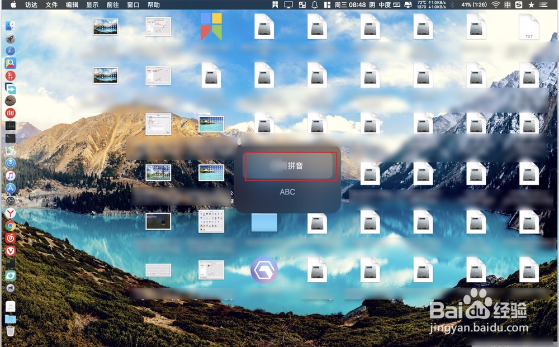559x347 pixels.
Task: Click the star icon in the menu bar
Action: click(x=532, y=5)
